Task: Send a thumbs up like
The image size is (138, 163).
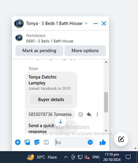Action: pyautogui.click(x=103, y=142)
